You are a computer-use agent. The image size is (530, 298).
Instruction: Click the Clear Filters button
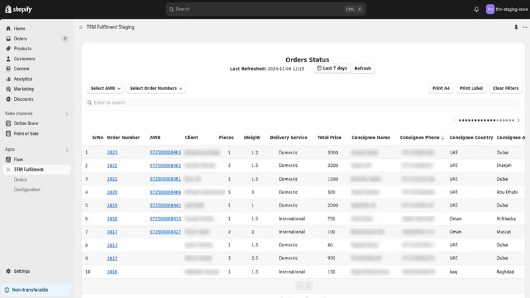pyautogui.click(x=505, y=88)
